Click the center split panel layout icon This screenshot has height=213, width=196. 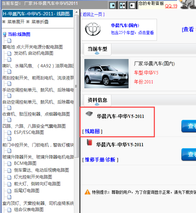tap(122, 6)
